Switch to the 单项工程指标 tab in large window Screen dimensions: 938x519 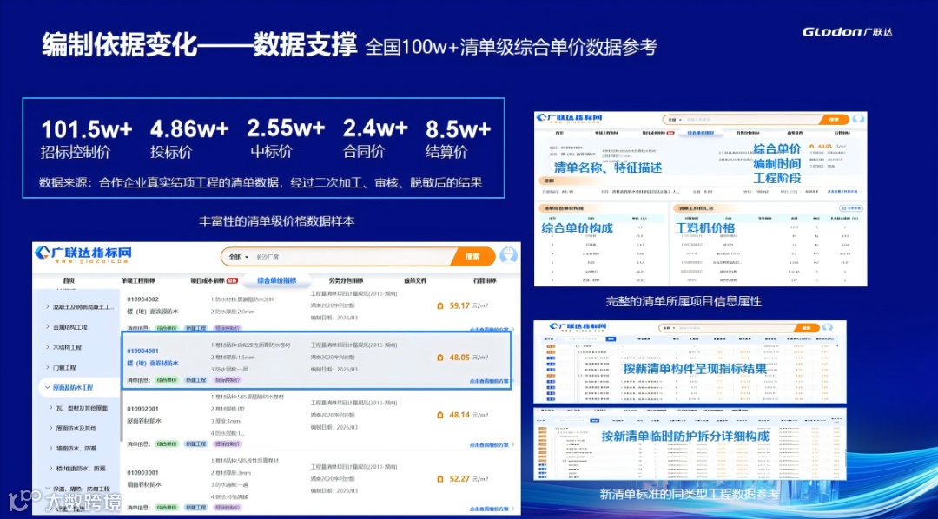pos(138,280)
